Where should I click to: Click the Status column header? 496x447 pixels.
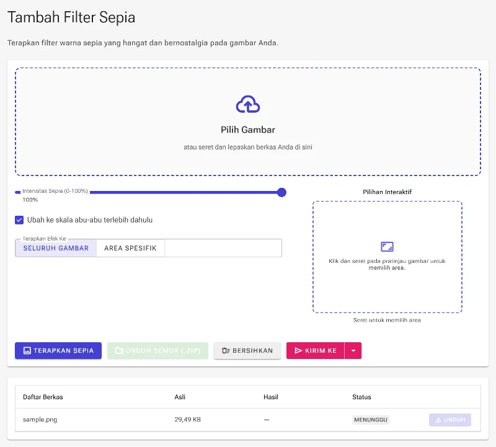click(361, 397)
